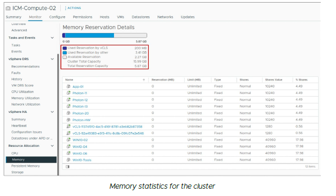Collapse the Tasks and Events section
Image resolution: width=336 pixels, height=196 pixels.
(x=52, y=38)
